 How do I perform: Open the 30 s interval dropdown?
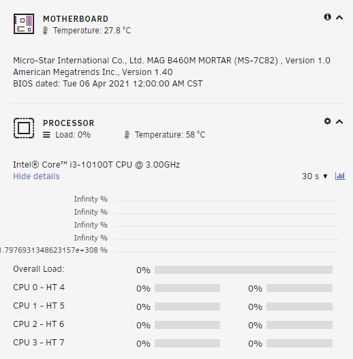(315, 176)
